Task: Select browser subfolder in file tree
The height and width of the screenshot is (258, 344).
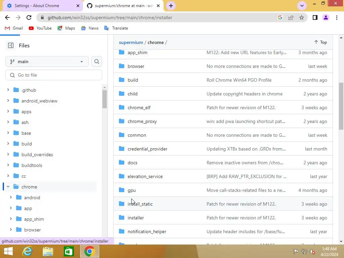Action: pyautogui.click(x=33, y=230)
